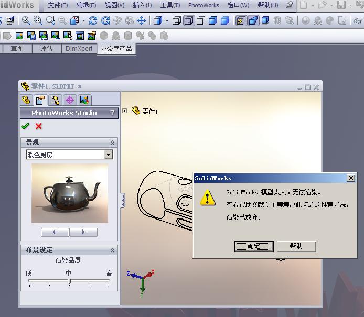Toggle Shadows in Shaded Mode

pos(265,20)
